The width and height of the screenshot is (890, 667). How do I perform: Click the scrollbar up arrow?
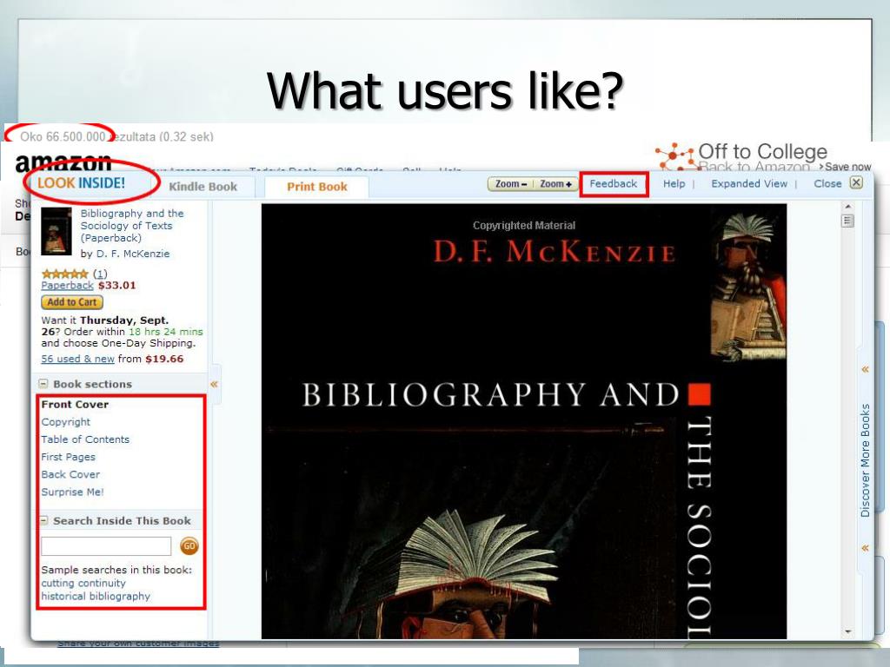click(x=848, y=207)
